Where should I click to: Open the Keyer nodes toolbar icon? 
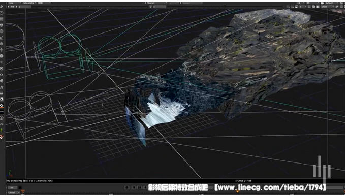(x=2, y=38)
